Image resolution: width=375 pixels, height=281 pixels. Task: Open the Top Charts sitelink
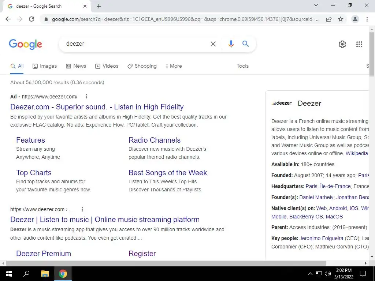click(34, 173)
